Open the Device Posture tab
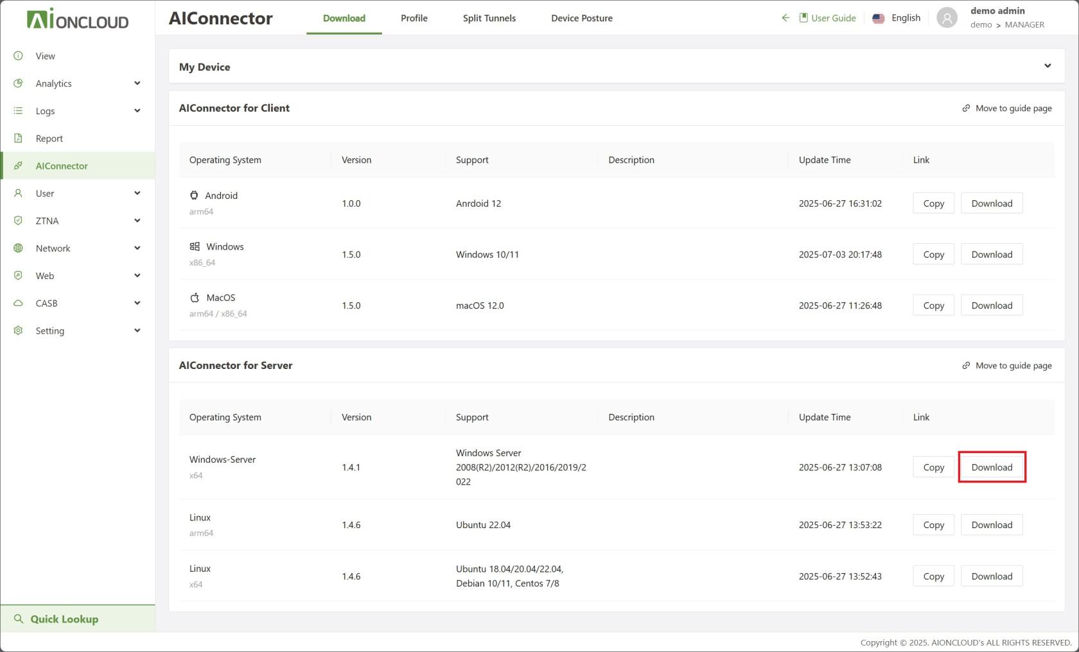This screenshot has width=1079, height=652. (581, 18)
